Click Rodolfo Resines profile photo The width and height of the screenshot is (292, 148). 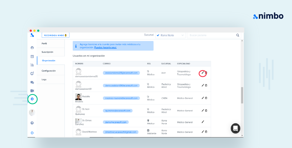(78, 97)
